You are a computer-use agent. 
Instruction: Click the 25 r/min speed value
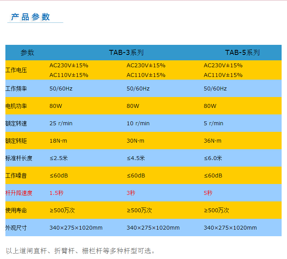coord(61,123)
